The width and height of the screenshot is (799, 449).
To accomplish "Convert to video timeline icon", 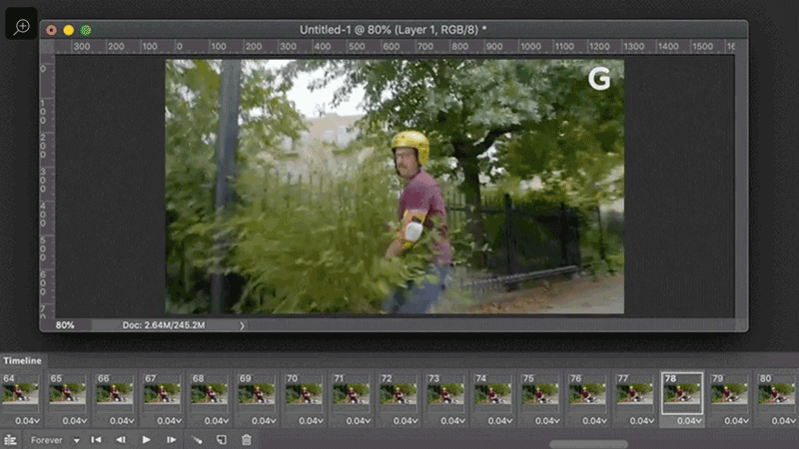I will 10,439.
